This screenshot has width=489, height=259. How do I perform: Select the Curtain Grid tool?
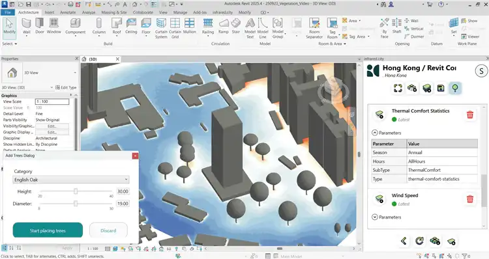pos(175,28)
